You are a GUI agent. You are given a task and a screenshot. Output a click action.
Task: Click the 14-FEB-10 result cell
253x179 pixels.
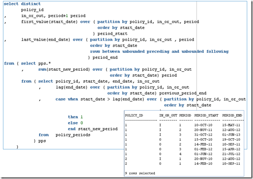pos(204,164)
